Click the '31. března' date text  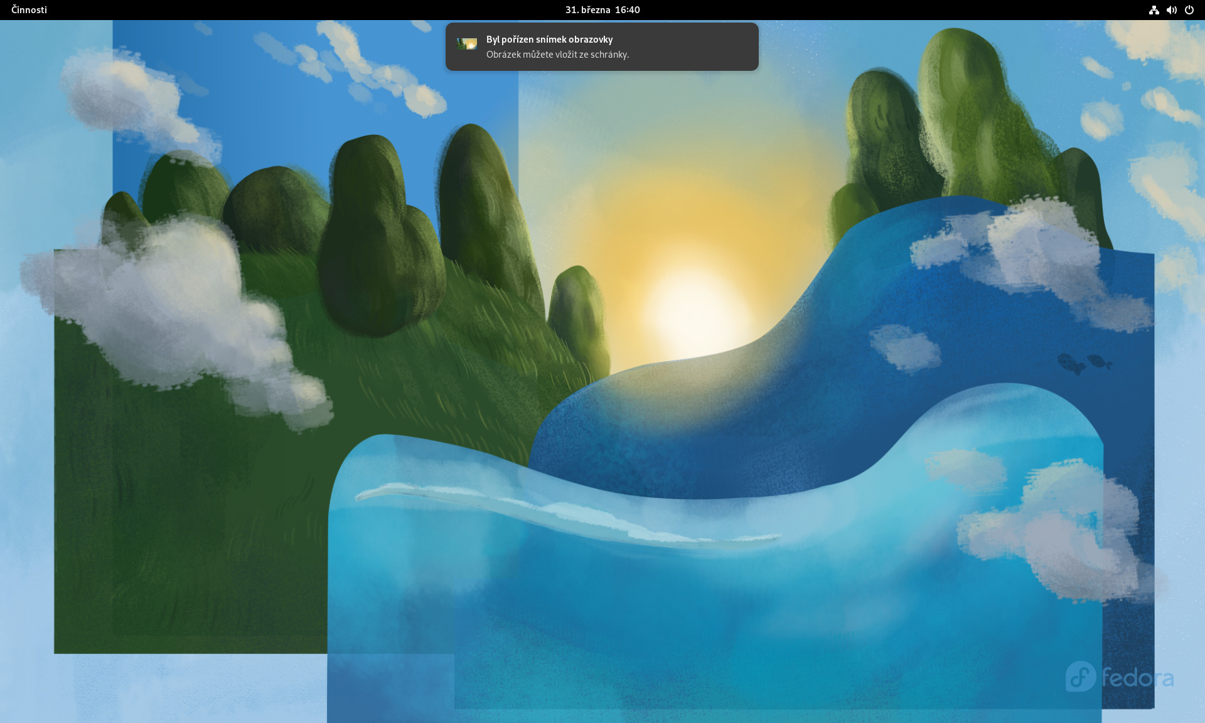587,9
